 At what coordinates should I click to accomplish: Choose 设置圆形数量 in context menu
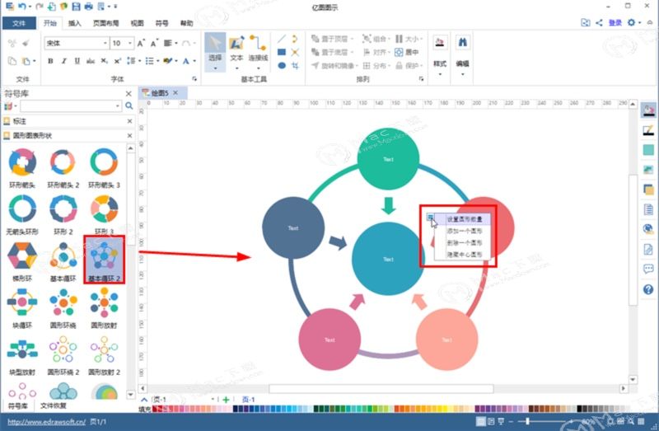point(465,219)
